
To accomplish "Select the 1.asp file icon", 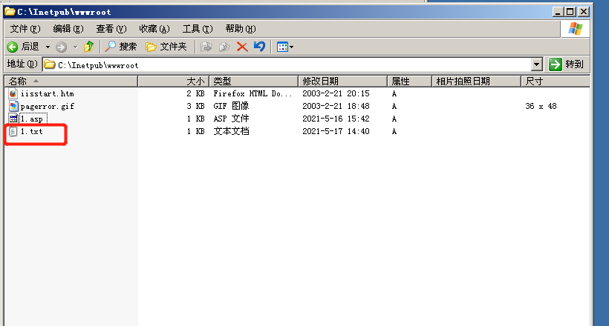I will point(13,119).
